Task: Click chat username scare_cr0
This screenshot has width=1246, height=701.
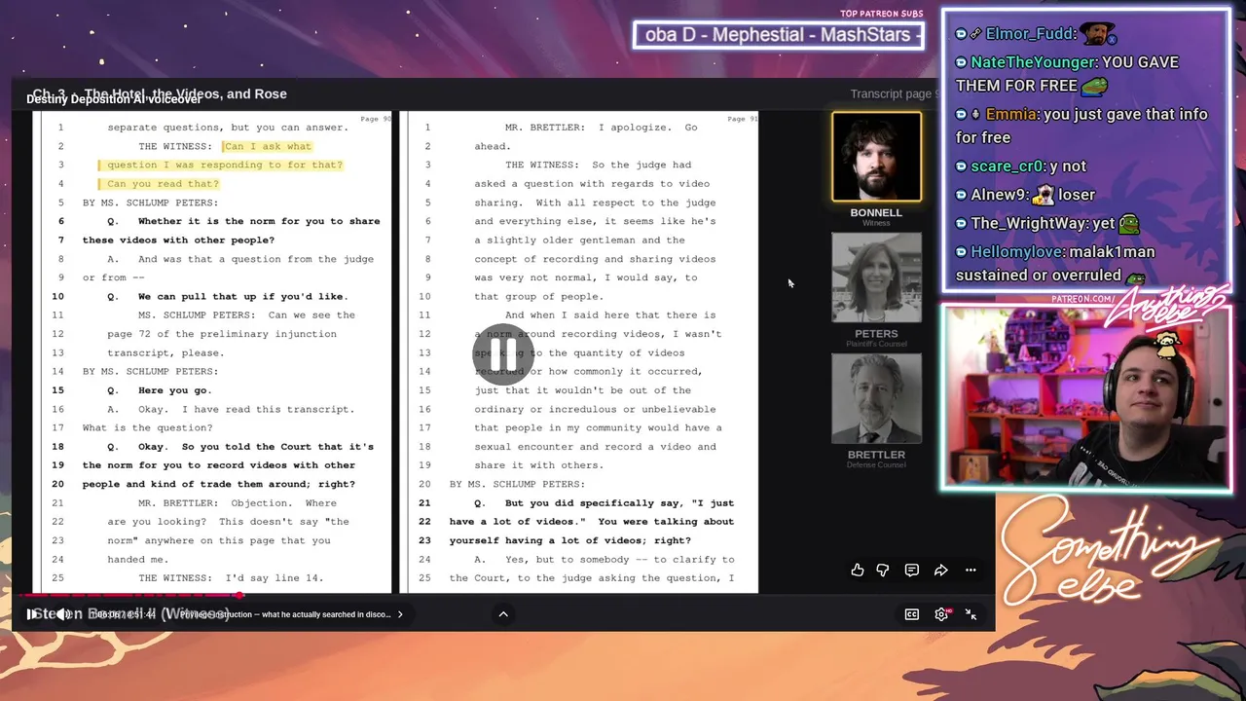Action: point(1008,166)
